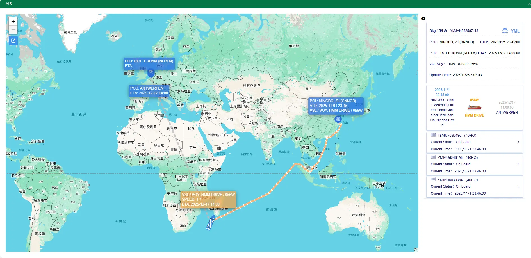The width and height of the screenshot is (531, 258).
Task: Click ETD value 2025/11/1 23:45:00
Action: (505, 42)
